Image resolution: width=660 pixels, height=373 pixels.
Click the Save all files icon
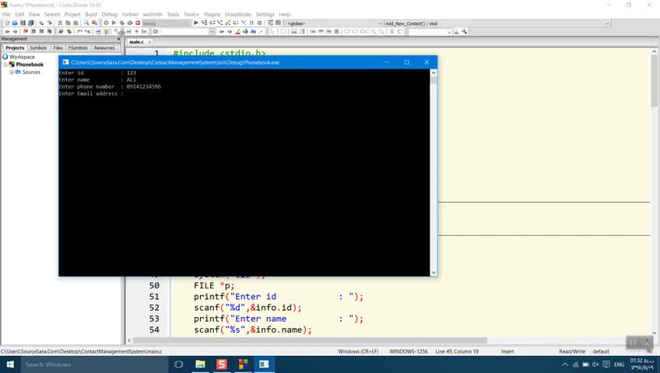[x=30, y=23]
